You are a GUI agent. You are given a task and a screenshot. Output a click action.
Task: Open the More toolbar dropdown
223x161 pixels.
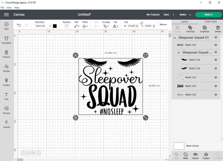(x=163, y=25)
